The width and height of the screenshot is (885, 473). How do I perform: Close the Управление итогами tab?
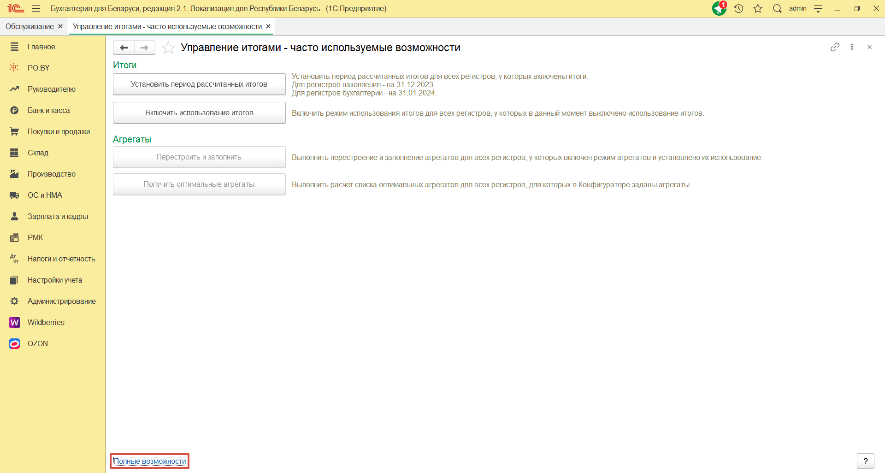tap(268, 27)
